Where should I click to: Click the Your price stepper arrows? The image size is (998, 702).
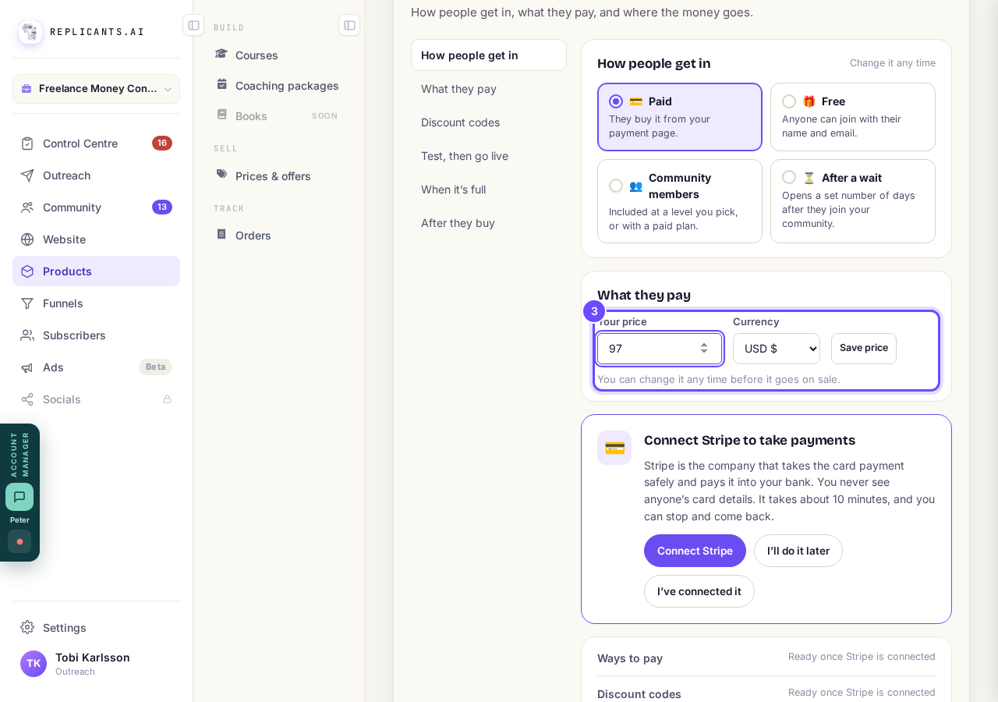click(704, 349)
